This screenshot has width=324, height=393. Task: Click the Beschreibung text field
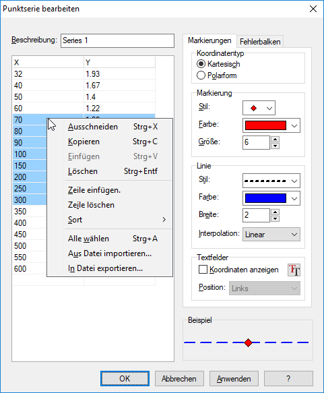pyautogui.click(x=117, y=40)
